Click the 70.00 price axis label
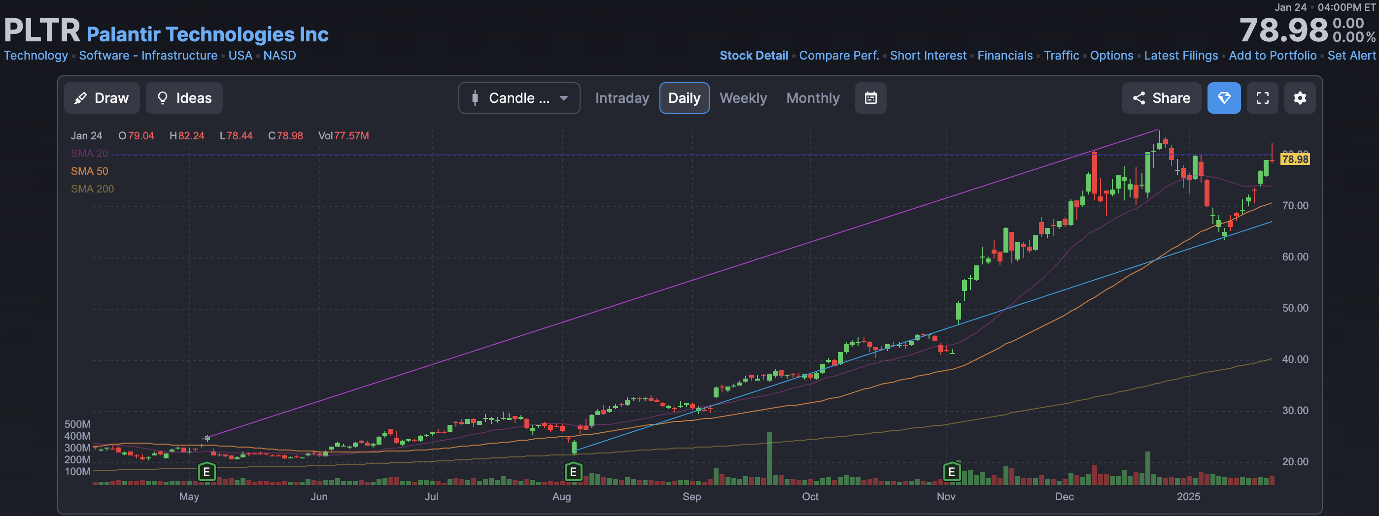 1295,206
